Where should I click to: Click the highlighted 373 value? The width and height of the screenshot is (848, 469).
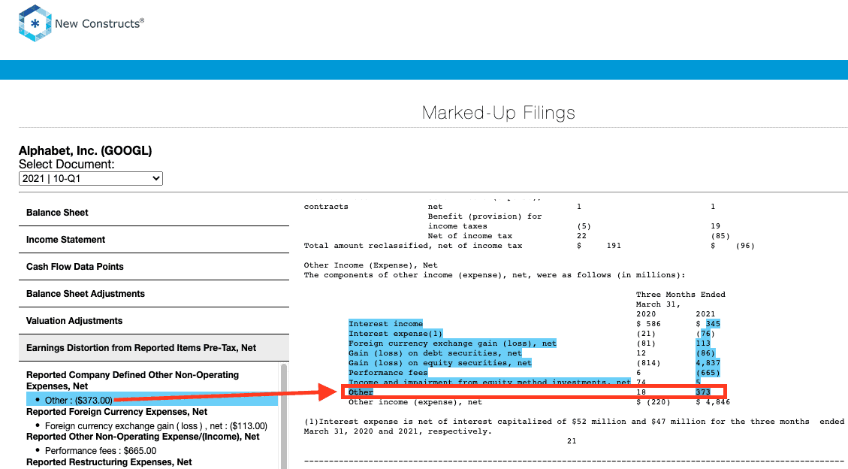point(703,392)
